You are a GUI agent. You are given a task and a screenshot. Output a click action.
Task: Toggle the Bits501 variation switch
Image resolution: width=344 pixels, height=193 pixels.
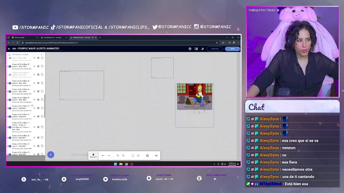pos(10,138)
